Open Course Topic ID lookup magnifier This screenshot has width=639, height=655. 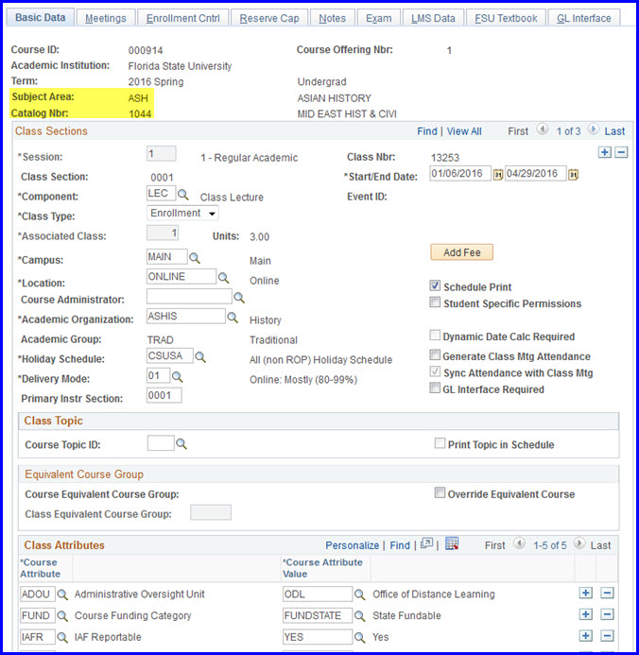[x=181, y=444]
